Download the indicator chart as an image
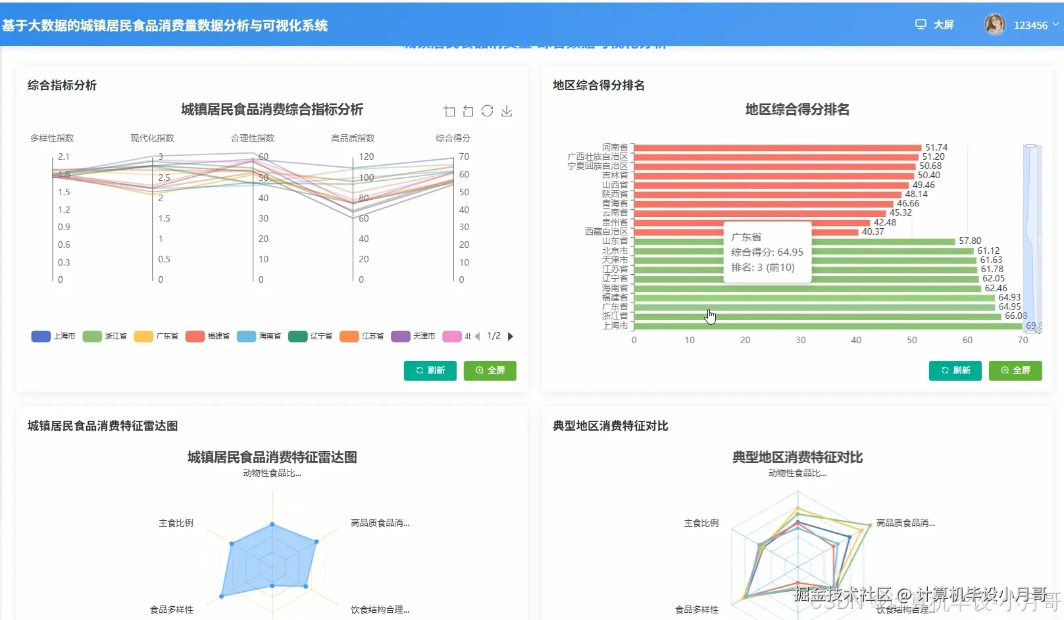The image size is (1064, 620). (x=507, y=111)
